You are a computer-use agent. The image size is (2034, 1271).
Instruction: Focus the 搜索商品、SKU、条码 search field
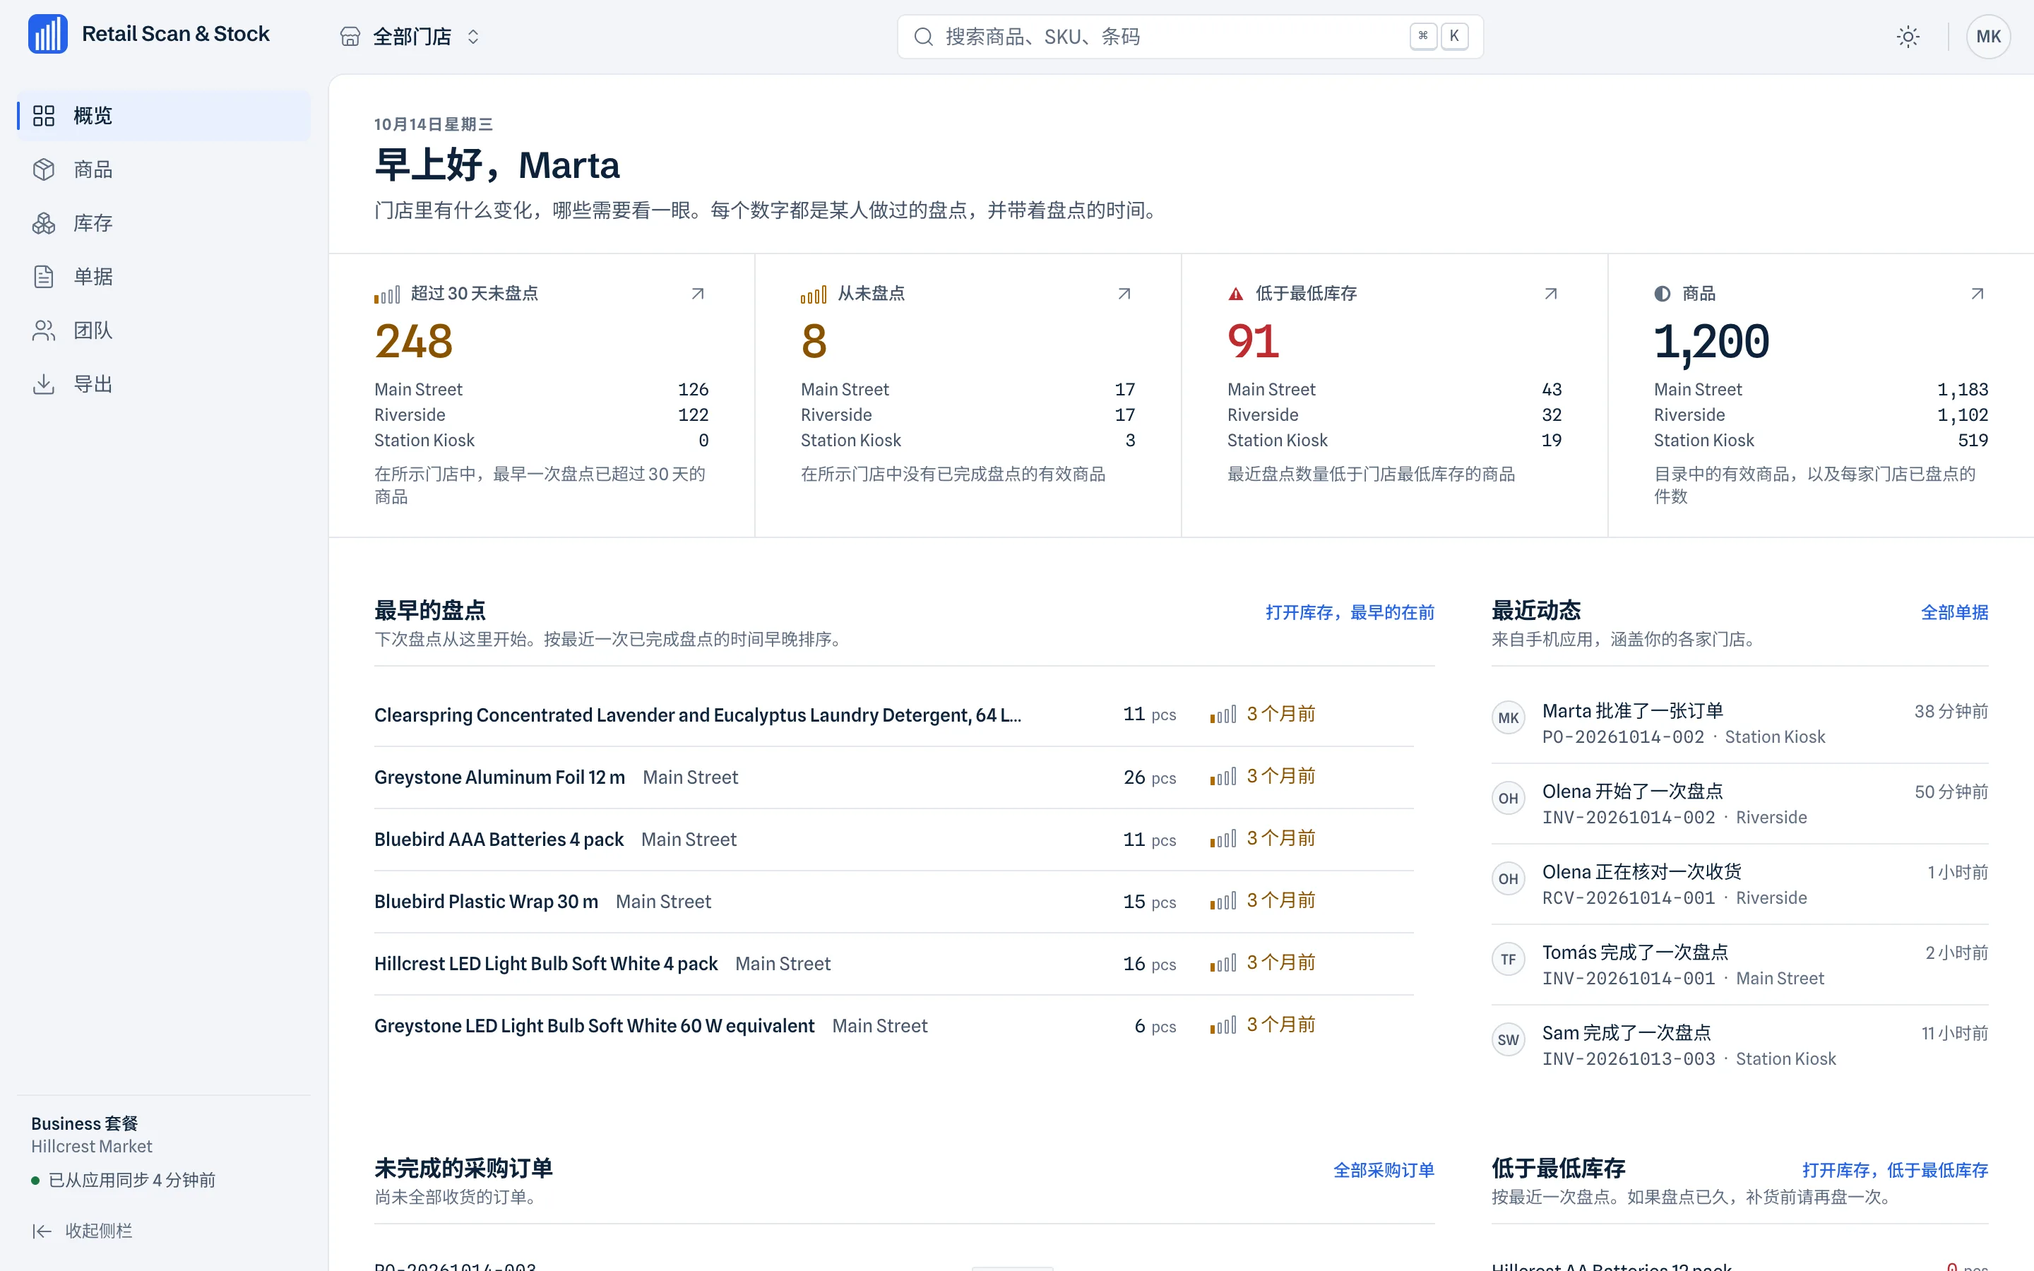coord(1189,37)
